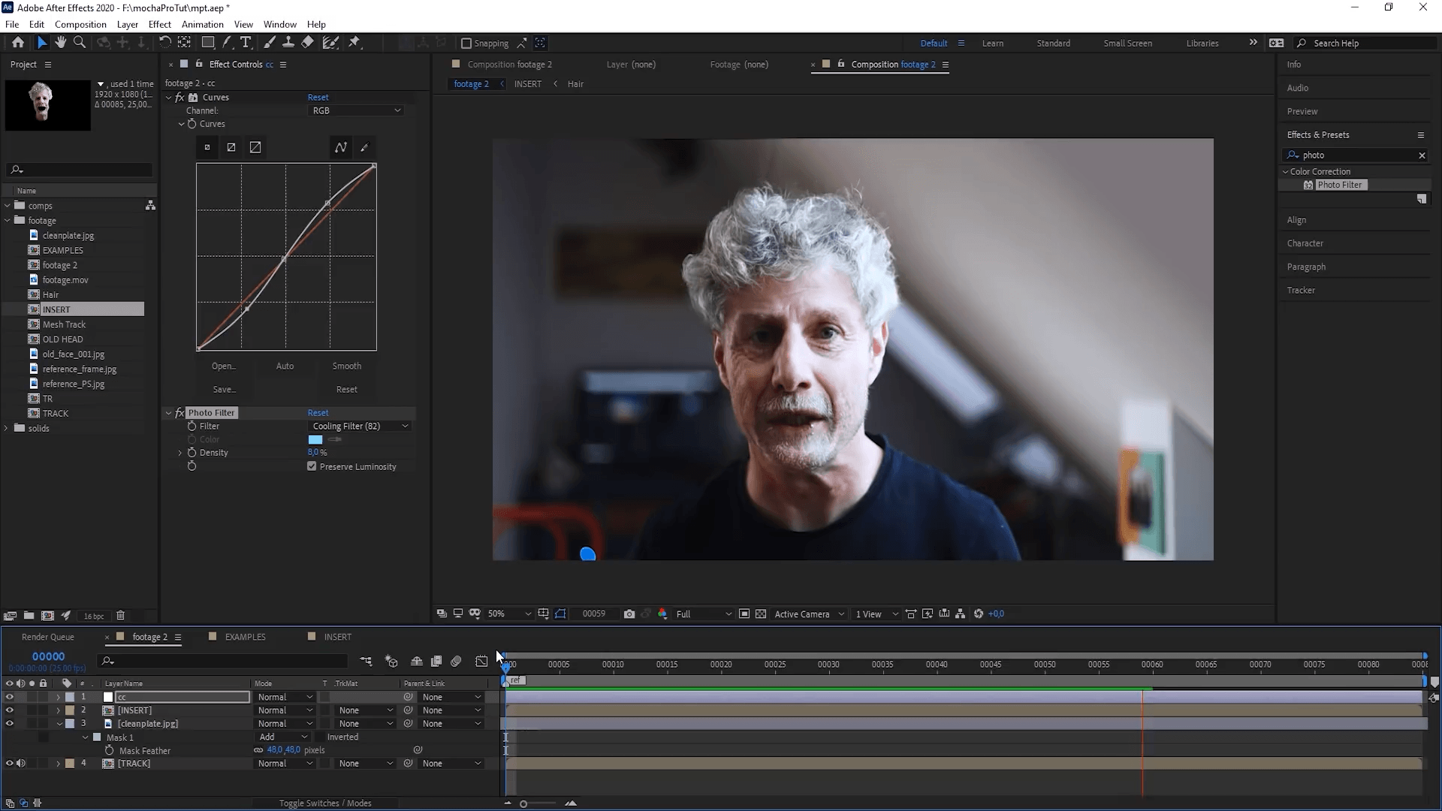The height and width of the screenshot is (811, 1442).
Task: Select the Zoom tool magnifier
Action: click(80, 43)
